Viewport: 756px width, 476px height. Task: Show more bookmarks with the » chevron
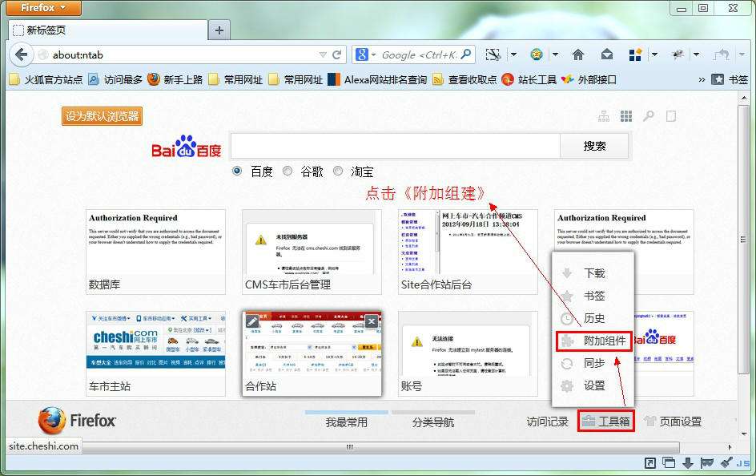click(x=702, y=79)
